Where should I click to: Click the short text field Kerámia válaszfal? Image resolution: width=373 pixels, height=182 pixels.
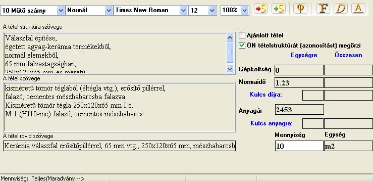click(x=120, y=146)
